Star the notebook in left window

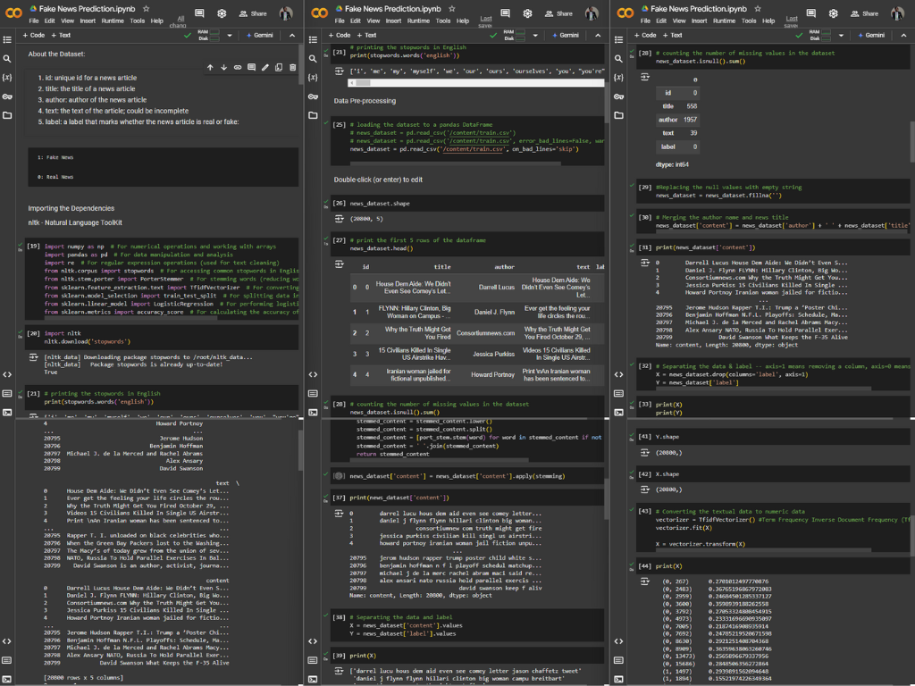[x=147, y=9]
